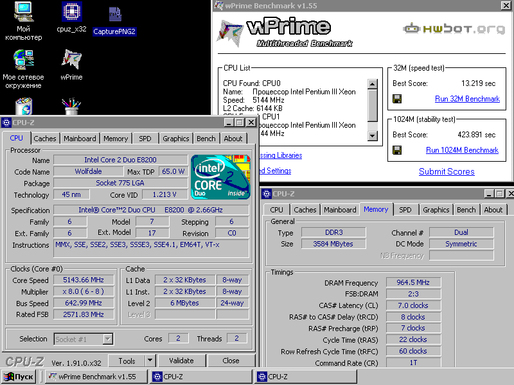Image resolution: width=514 pixels, height=385 pixels.
Task: Open the Caches tab in the front CPU-Z window
Action: 45,139
